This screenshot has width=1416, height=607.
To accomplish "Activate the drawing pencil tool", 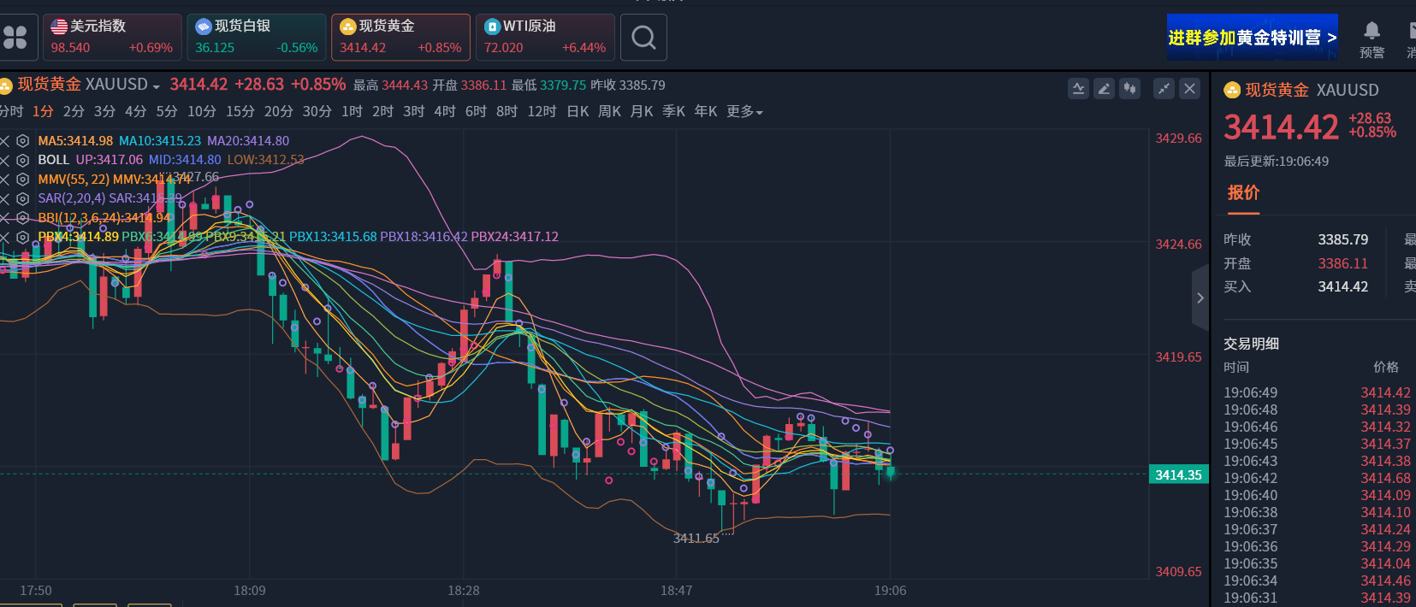I will [x=1105, y=88].
